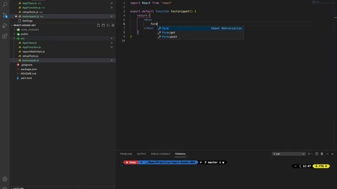Switch to the Problems tab

tap(126, 154)
